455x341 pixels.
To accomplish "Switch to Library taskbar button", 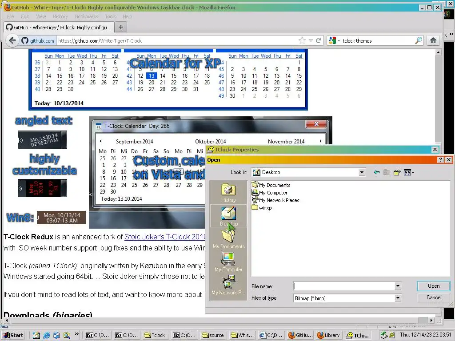I will coord(328,335).
